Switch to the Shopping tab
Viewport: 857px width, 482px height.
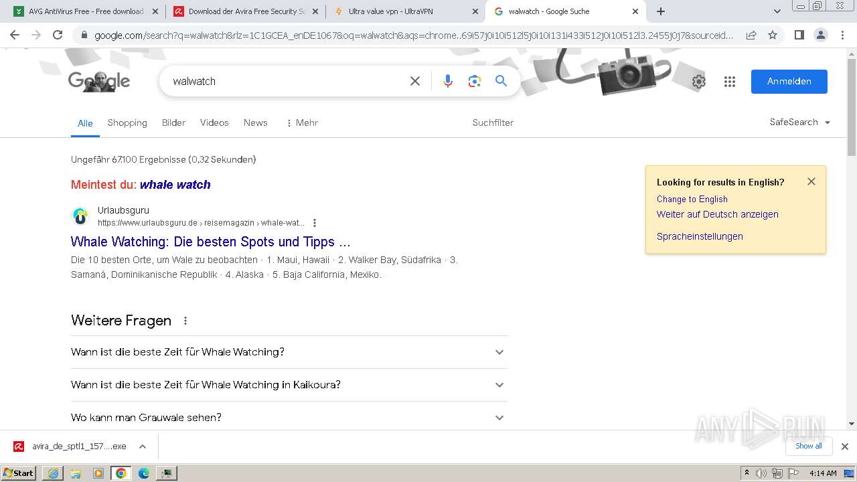coord(127,123)
